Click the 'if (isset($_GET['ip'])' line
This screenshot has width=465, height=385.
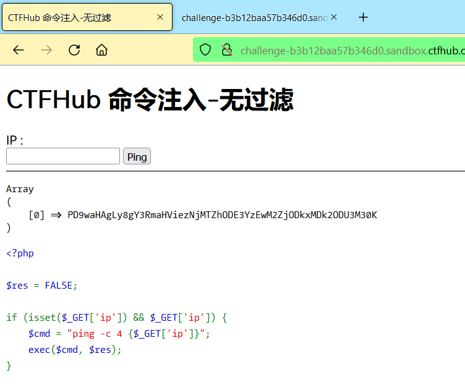coord(116,318)
